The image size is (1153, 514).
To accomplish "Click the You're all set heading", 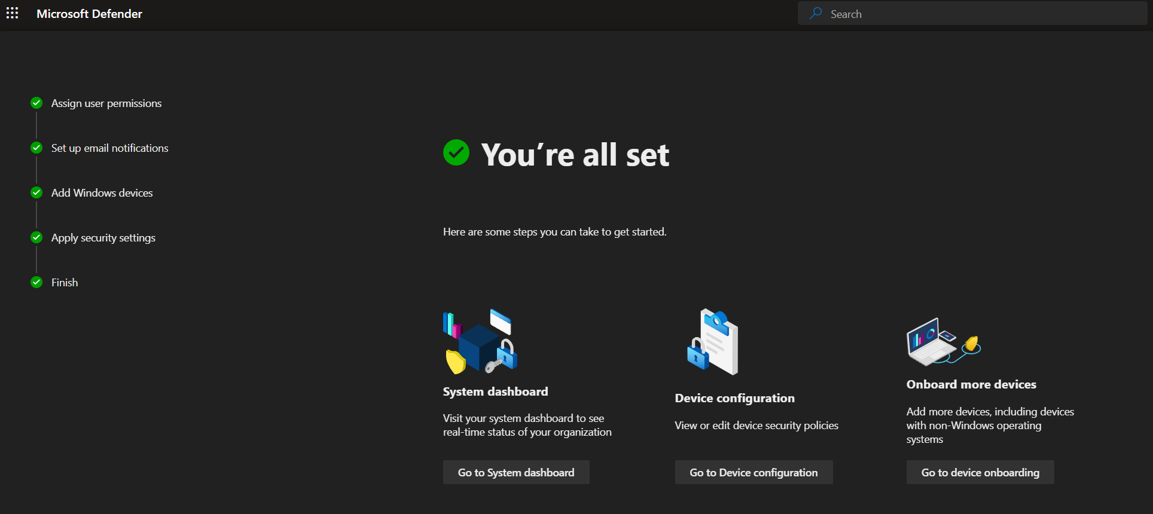I will 575,155.
